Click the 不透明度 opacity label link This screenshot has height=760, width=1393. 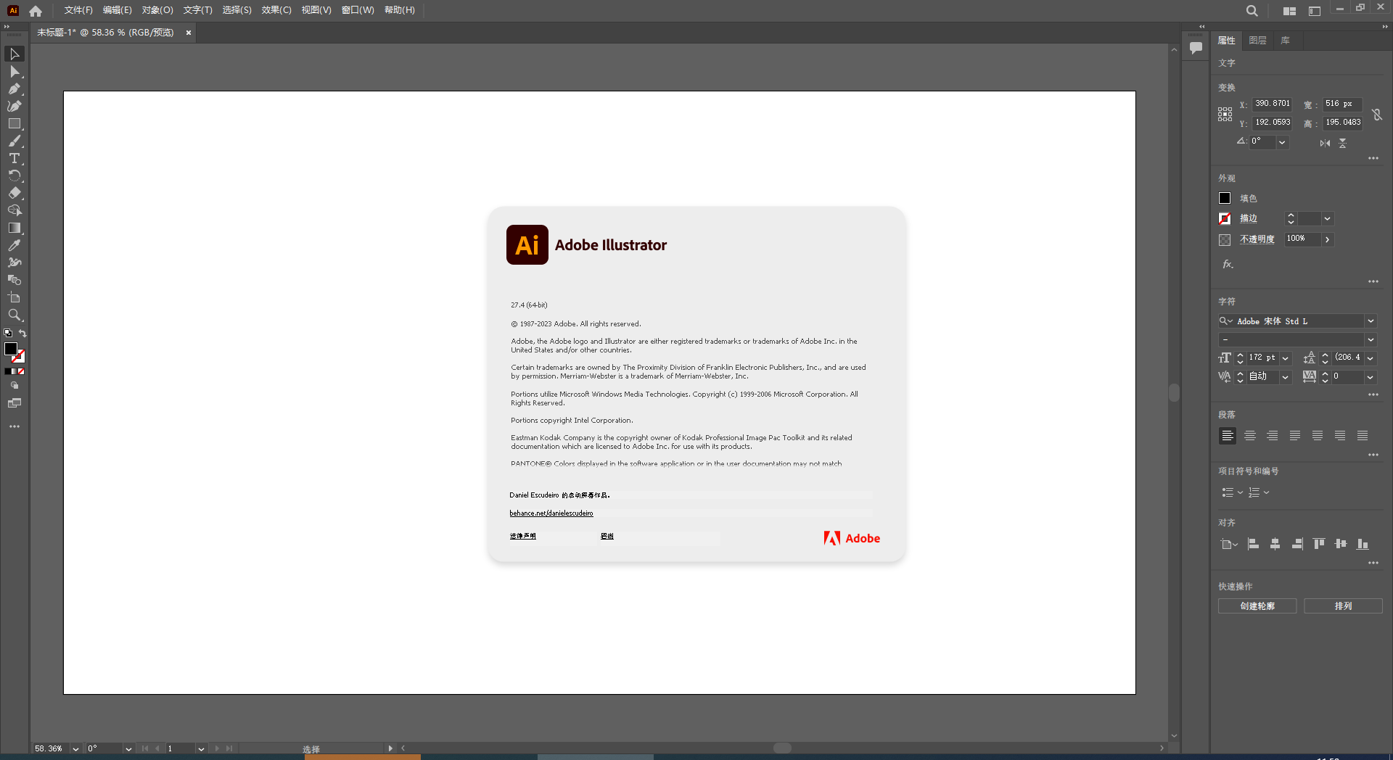pos(1257,239)
